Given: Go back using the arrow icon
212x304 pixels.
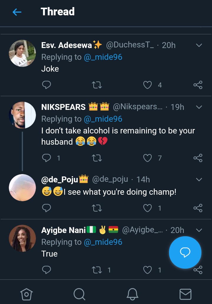Looking at the screenshot, I should coord(17,12).
